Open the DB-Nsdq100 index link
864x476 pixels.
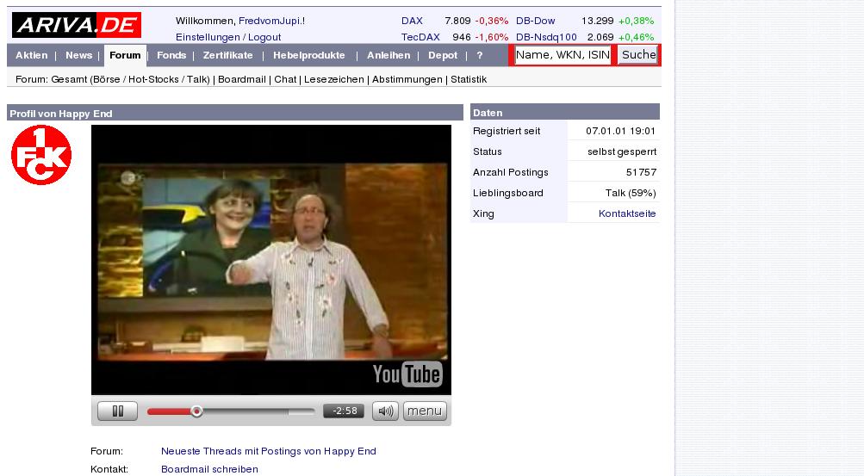tap(547, 37)
